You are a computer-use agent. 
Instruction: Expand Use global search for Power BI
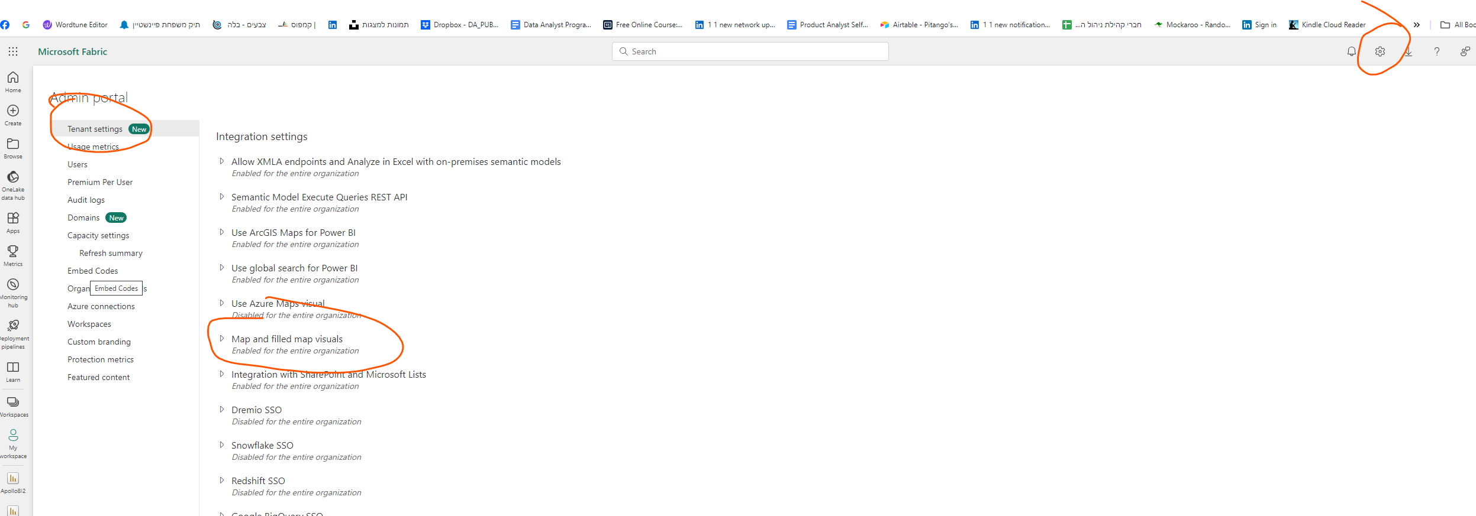[222, 268]
